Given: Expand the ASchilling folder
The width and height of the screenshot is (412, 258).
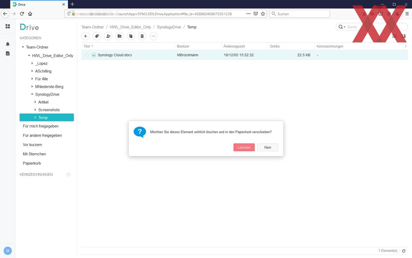Looking at the screenshot, I should click(32, 71).
